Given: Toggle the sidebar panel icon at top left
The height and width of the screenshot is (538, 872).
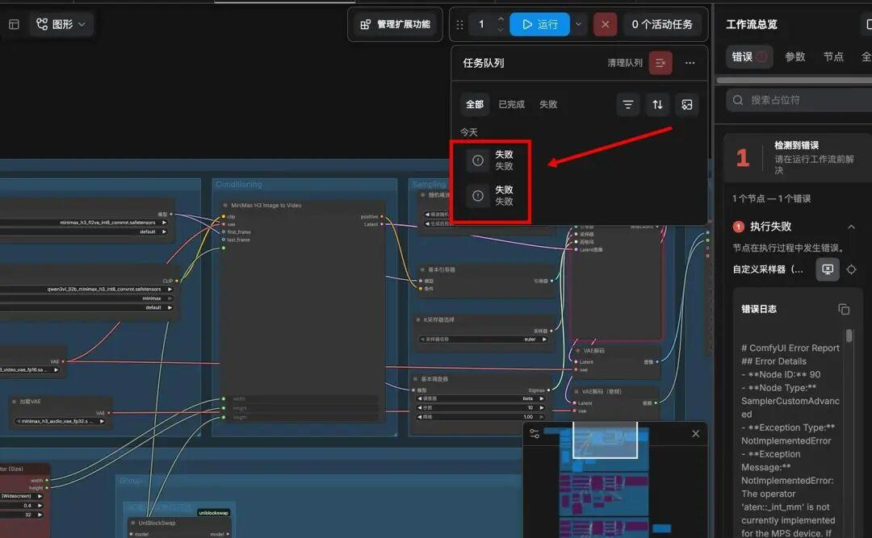Looking at the screenshot, I should click(14, 24).
